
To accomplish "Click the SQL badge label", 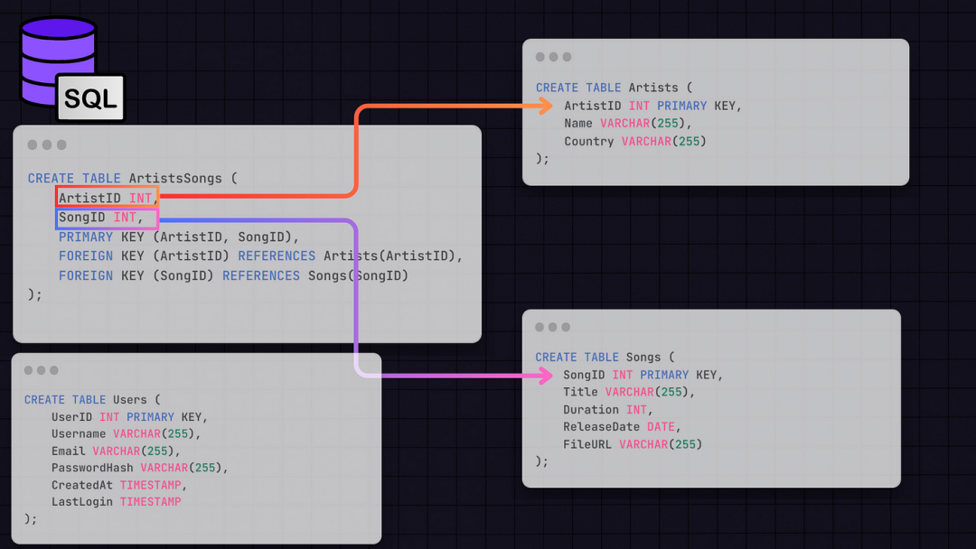I will coord(90,98).
